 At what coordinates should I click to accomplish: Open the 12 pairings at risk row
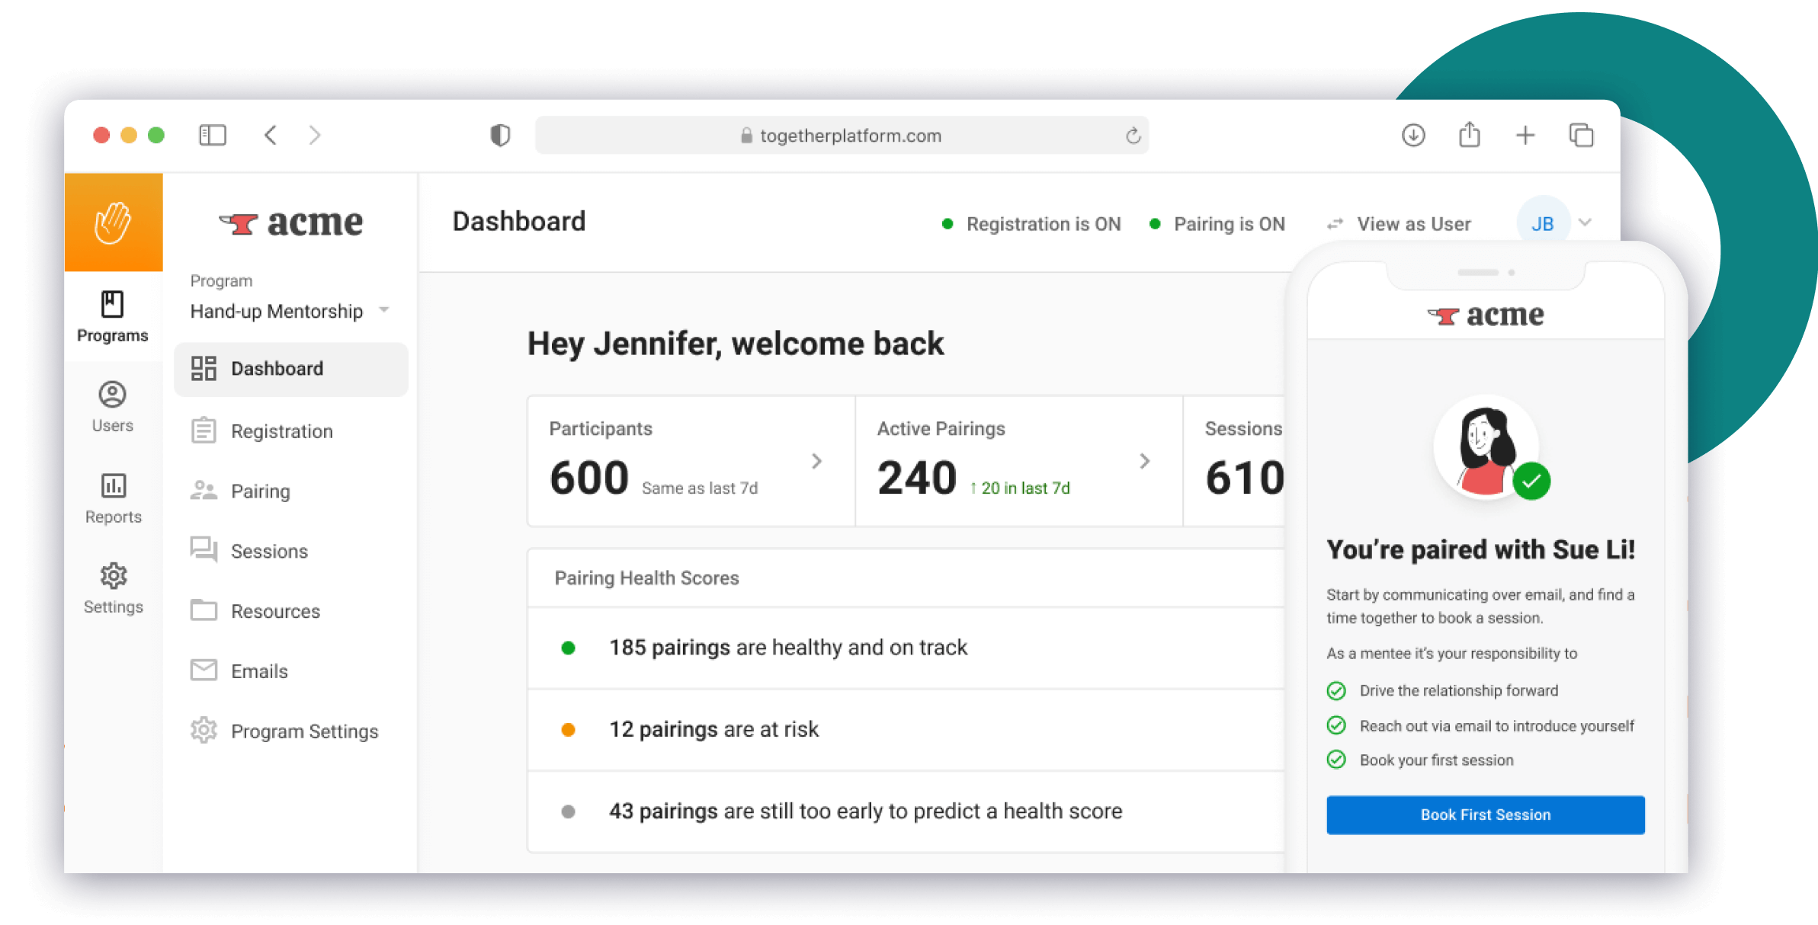click(906, 730)
